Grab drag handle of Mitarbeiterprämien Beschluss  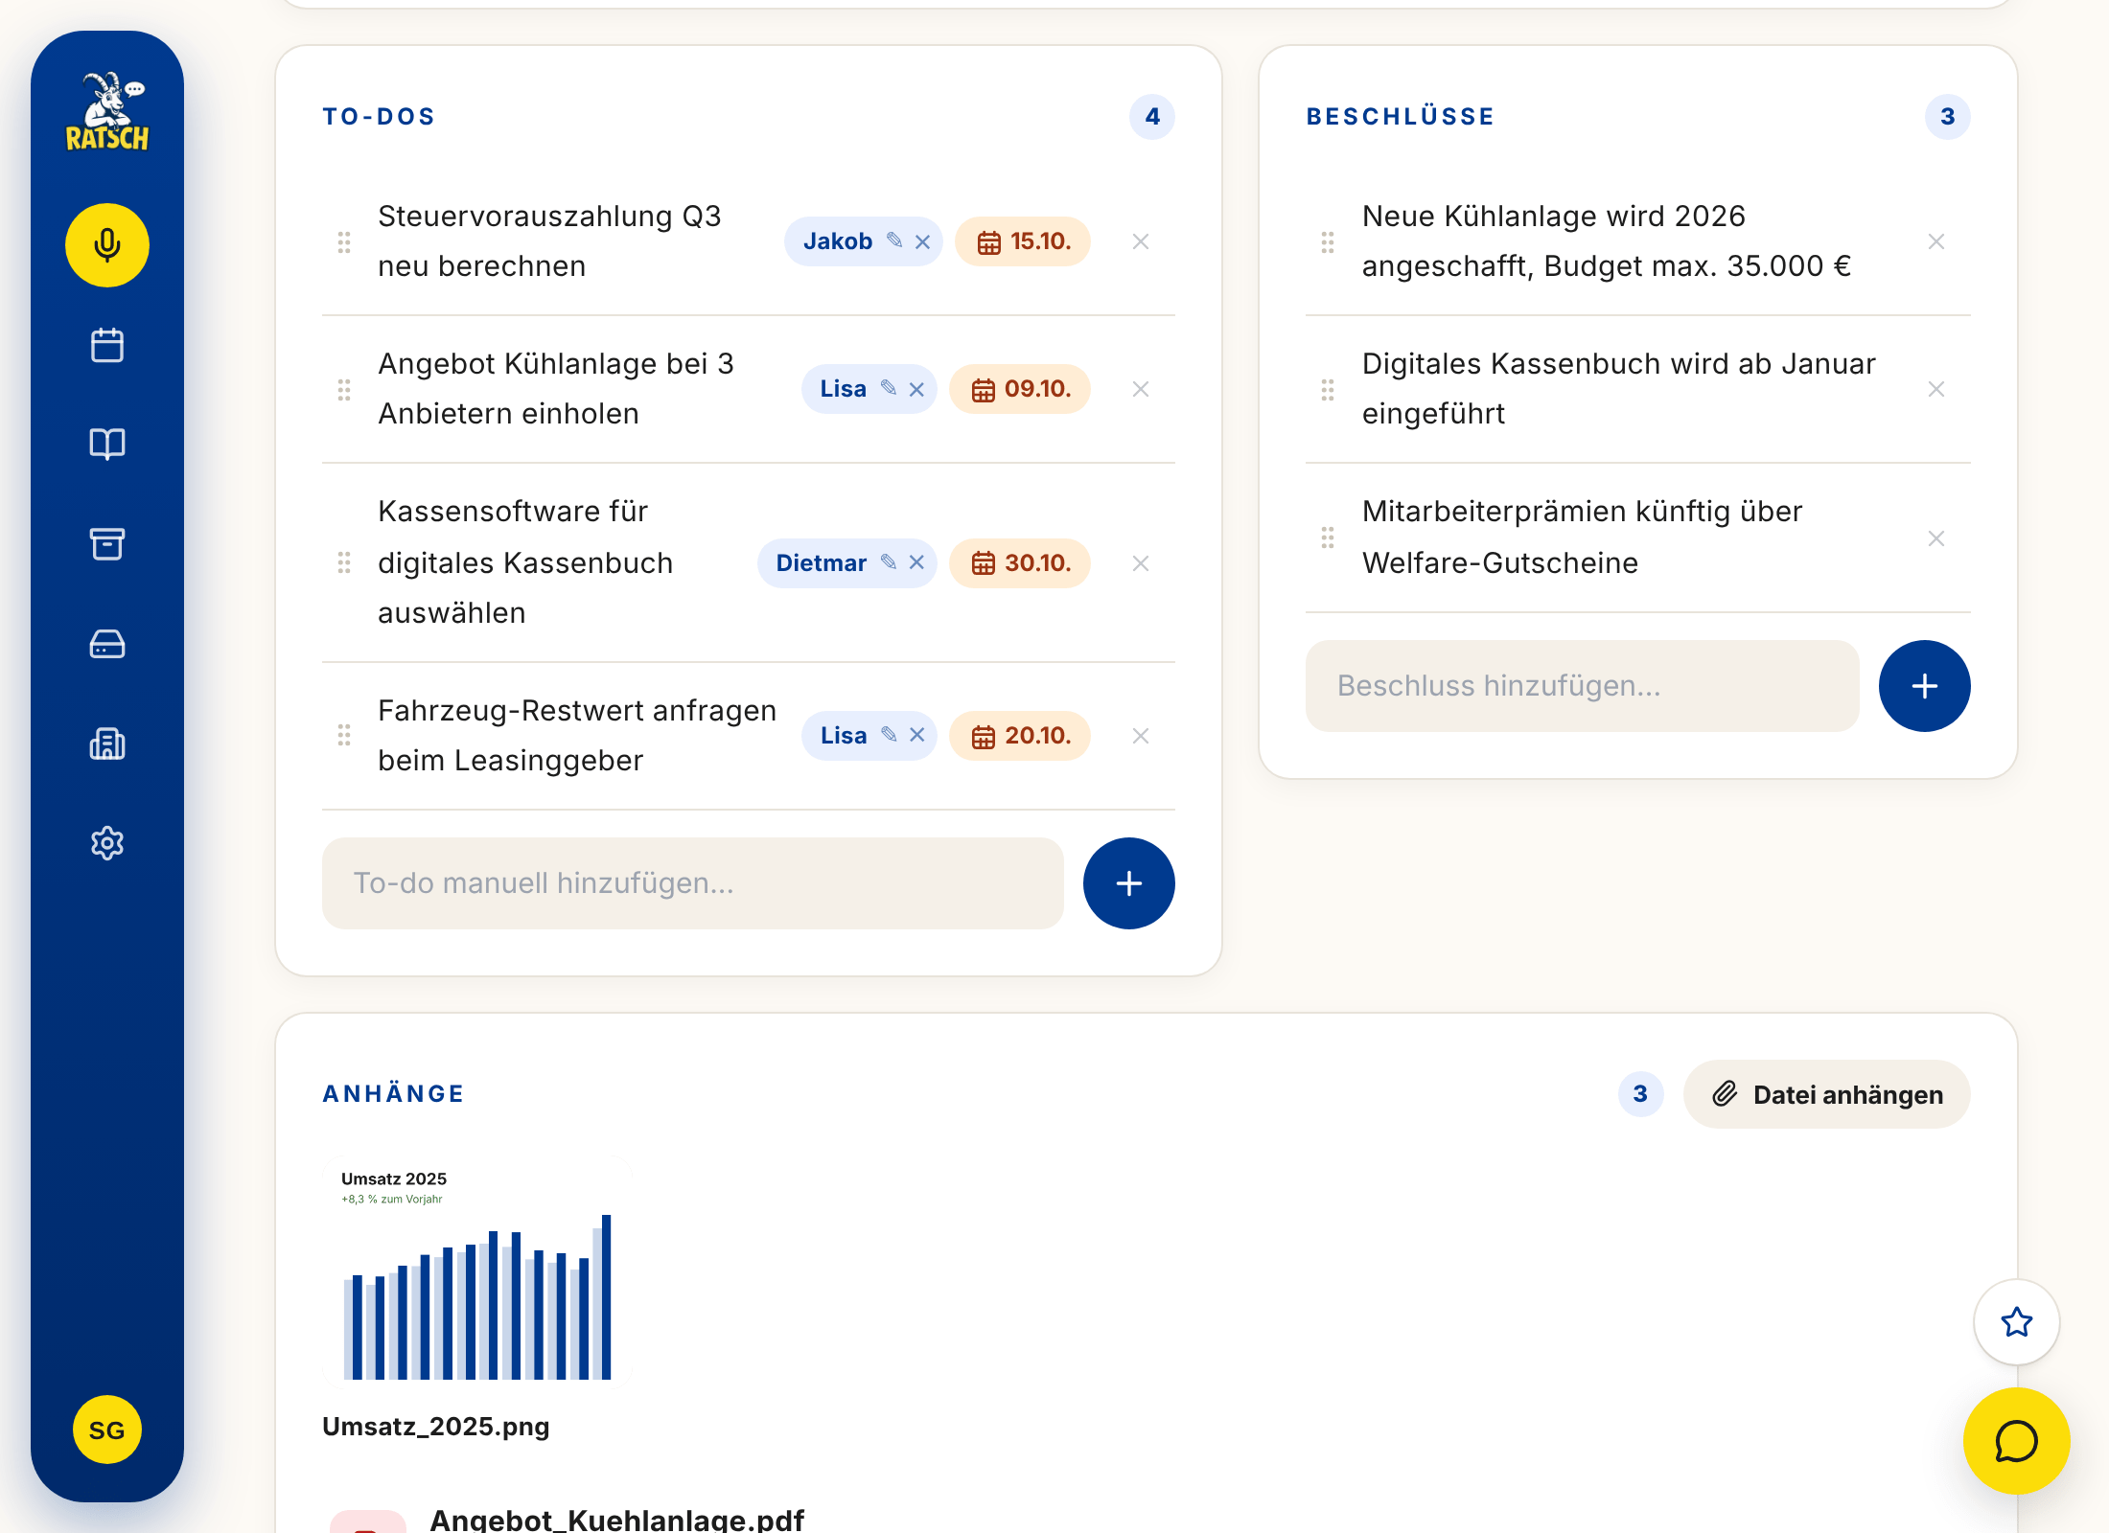(x=1328, y=538)
